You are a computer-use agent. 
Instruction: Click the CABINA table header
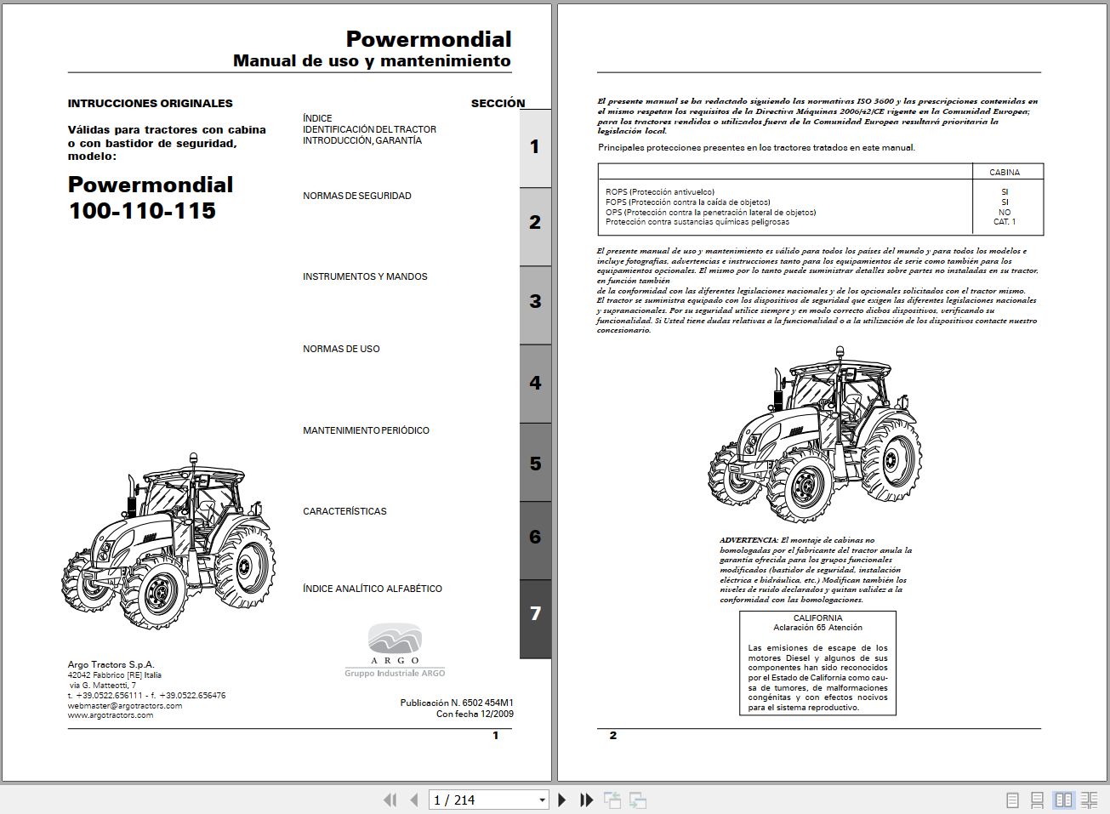tap(1005, 172)
